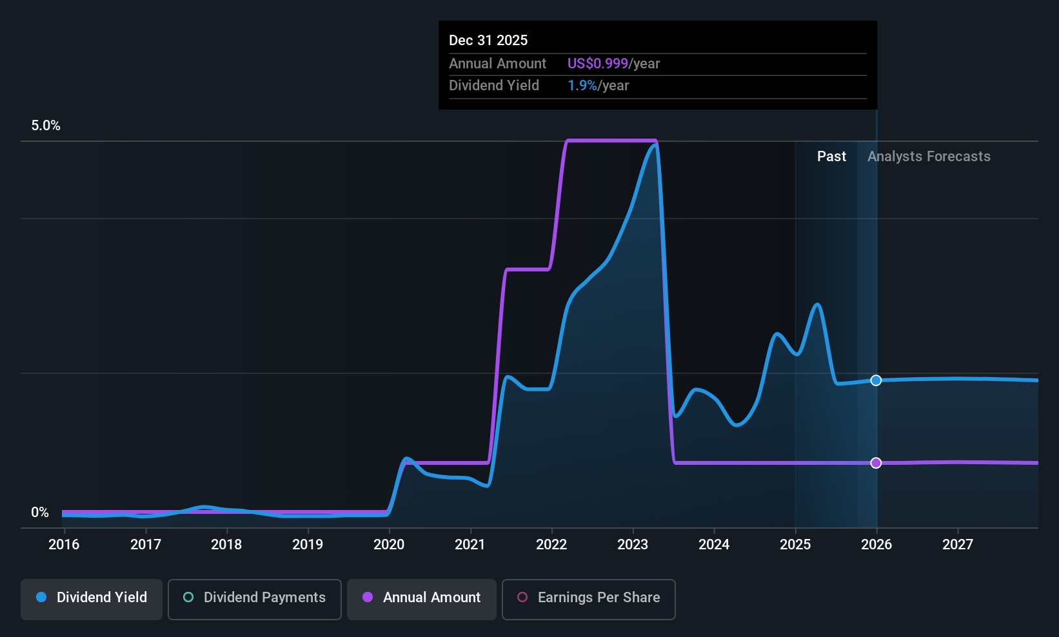Click the 1.9% dividend yield value in tooltip

click(x=582, y=86)
